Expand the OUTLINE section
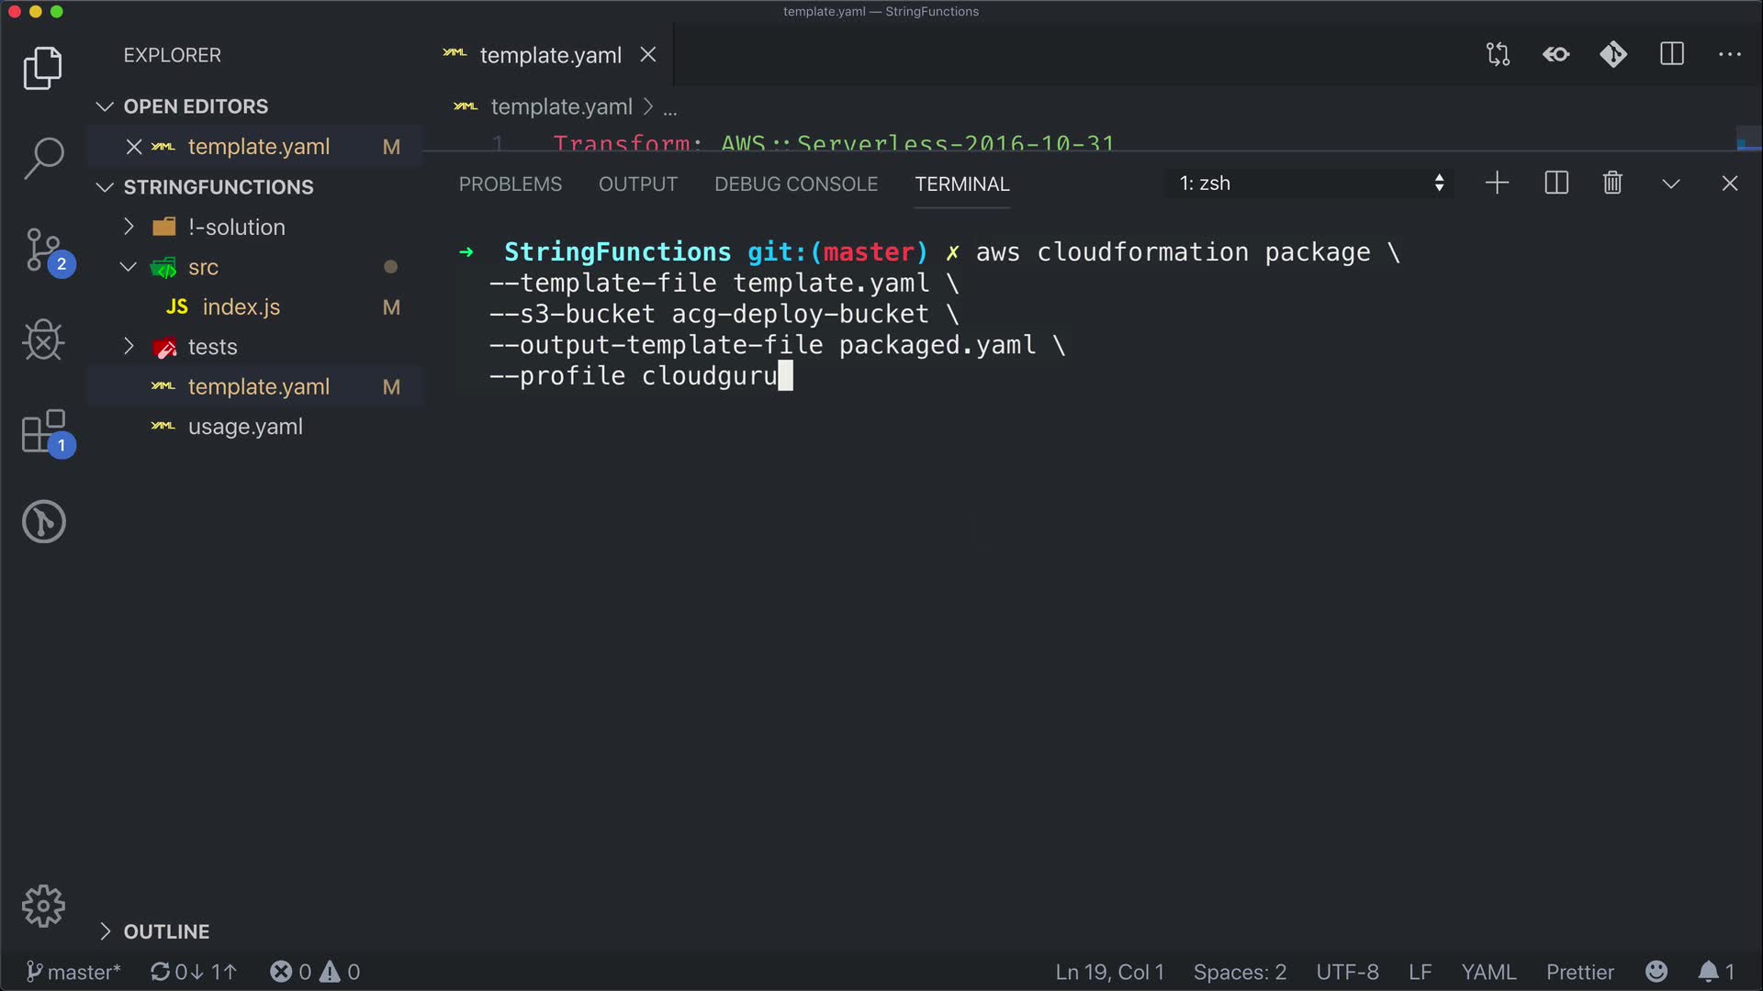1763x991 pixels. click(x=166, y=931)
